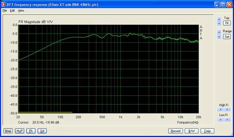Switch to M+P magnitude and phase view
Image resolution: width=234 pixels, height=137 pixels.
pos(19,131)
